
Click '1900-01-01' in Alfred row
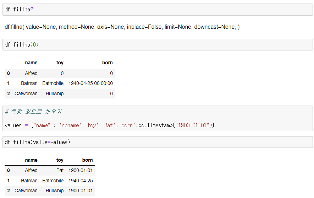(81, 170)
